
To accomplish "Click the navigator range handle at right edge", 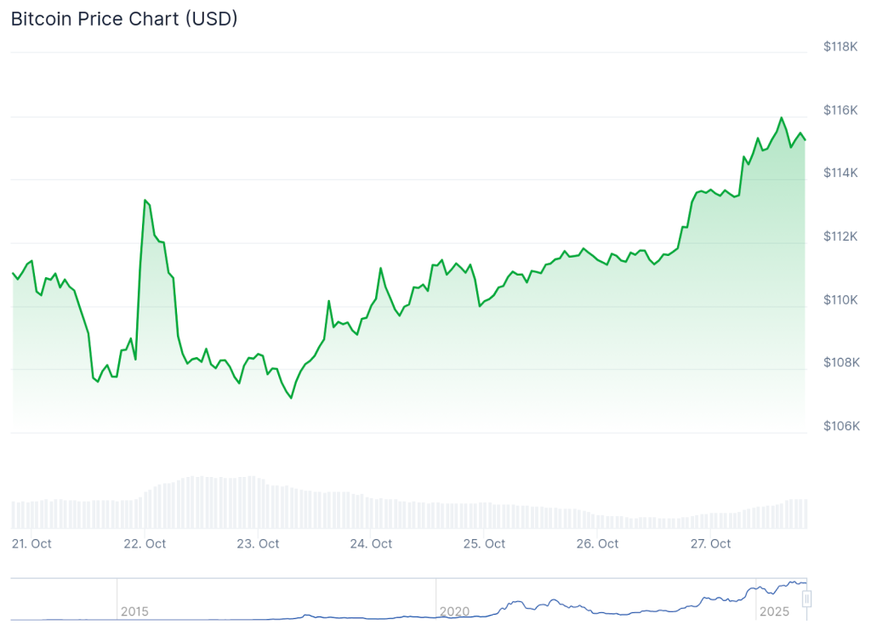I will (x=806, y=599).
